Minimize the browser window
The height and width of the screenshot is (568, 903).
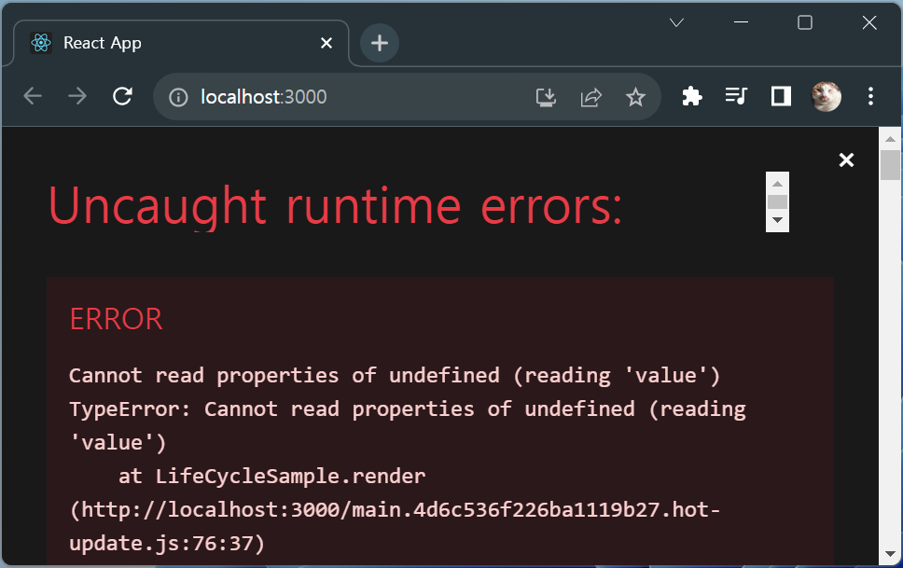click(x=742, y=22)
